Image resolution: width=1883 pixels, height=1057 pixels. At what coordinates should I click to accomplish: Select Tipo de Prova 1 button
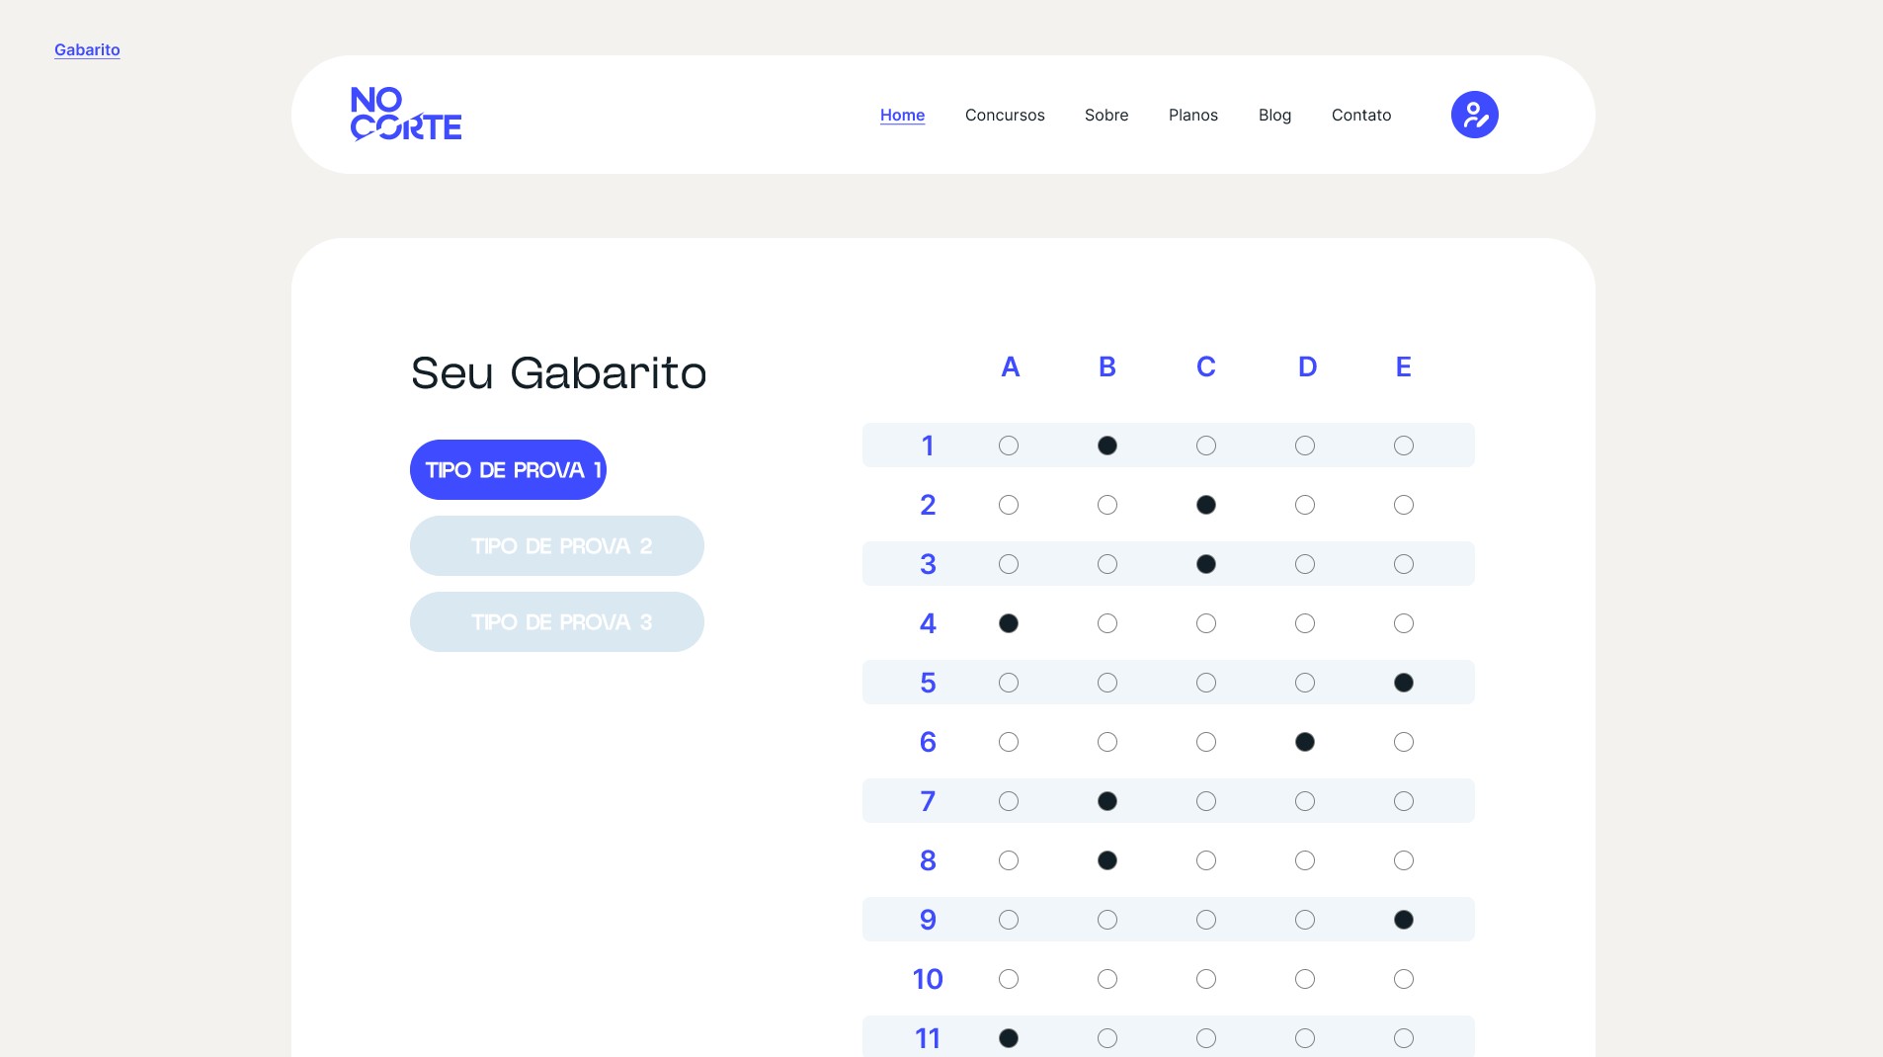coord(508,470)
